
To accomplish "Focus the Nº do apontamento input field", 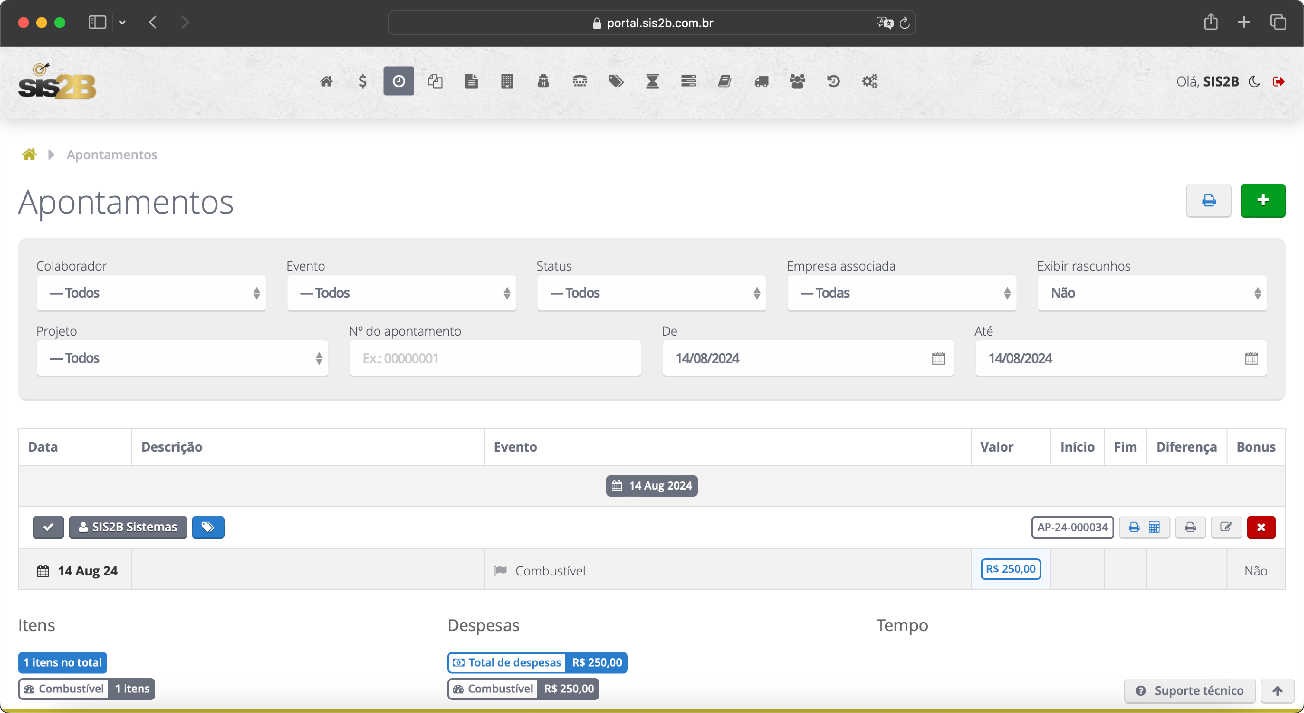I will pyautogui.click(x=495, y=358).
